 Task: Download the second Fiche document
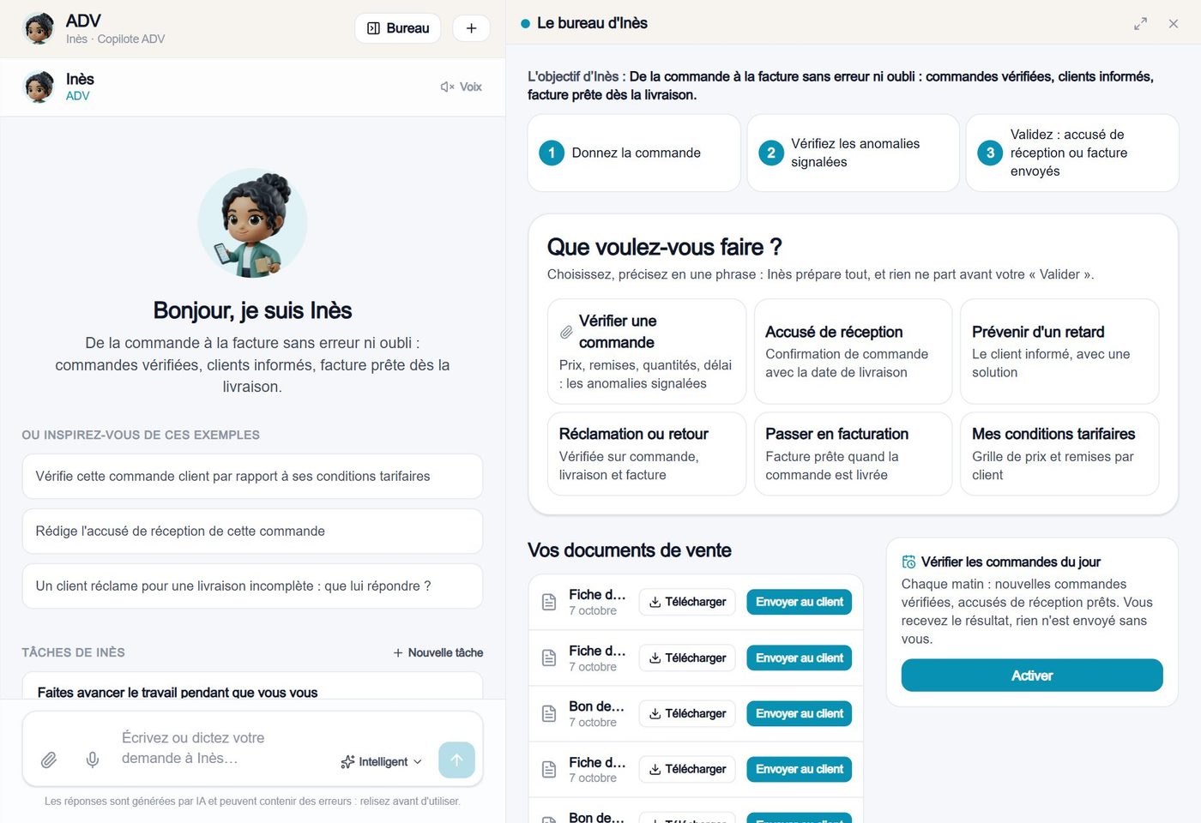tap(687, 658)
